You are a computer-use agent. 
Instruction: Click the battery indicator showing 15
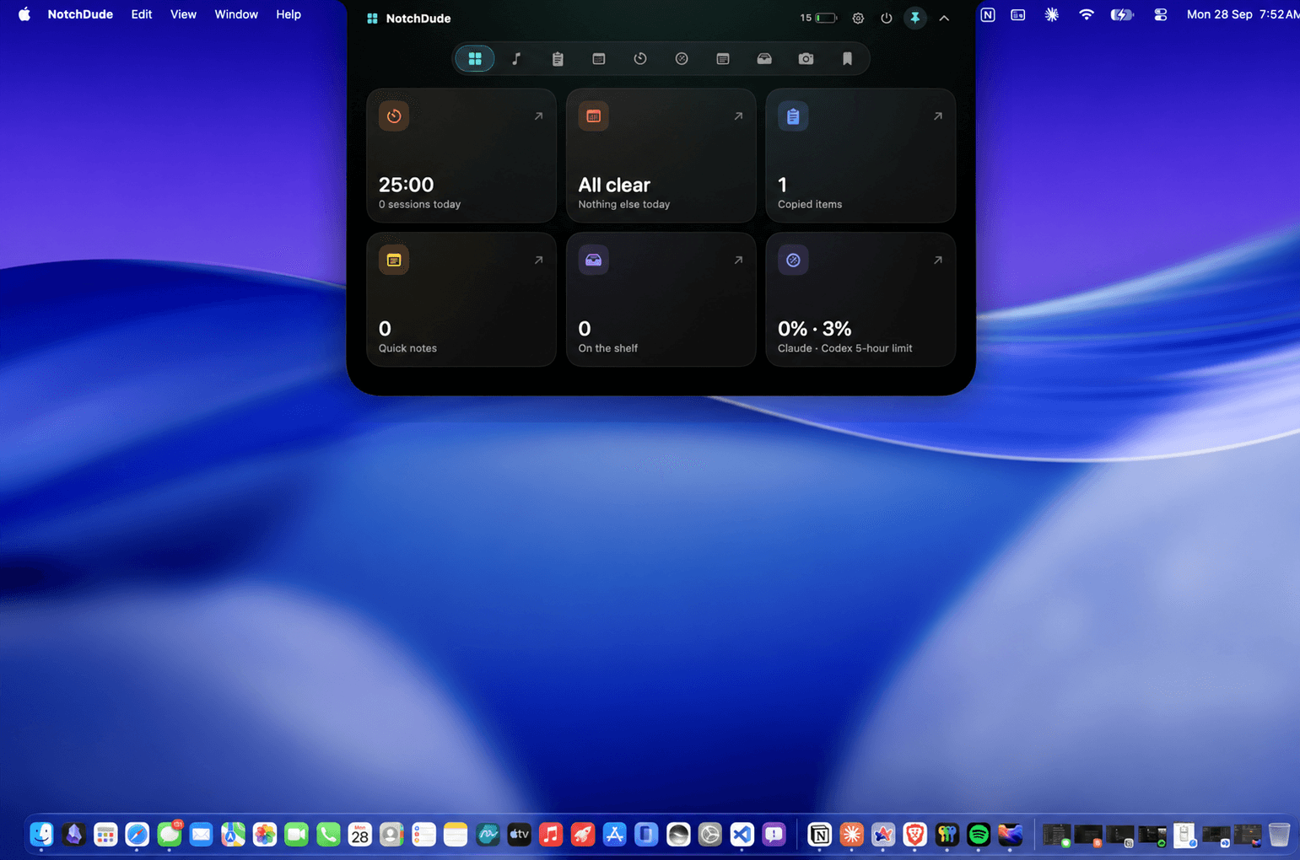click(x=818, y=18)
